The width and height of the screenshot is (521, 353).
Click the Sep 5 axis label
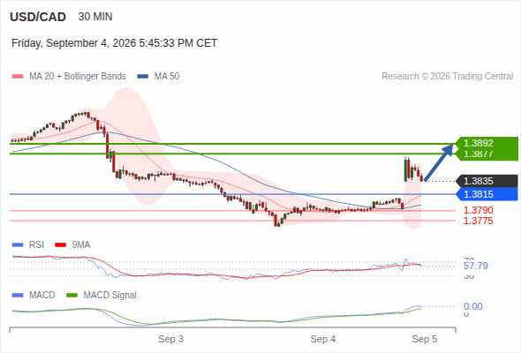pos(425,340)
